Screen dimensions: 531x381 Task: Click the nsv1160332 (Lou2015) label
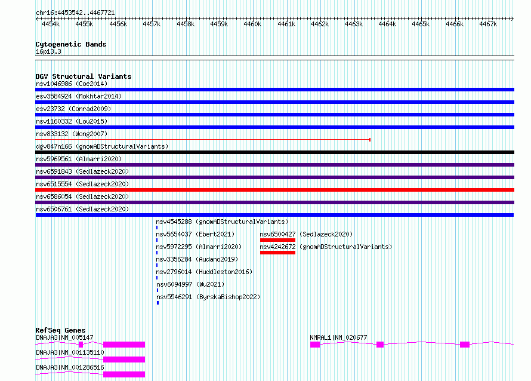tap(72, 121)
